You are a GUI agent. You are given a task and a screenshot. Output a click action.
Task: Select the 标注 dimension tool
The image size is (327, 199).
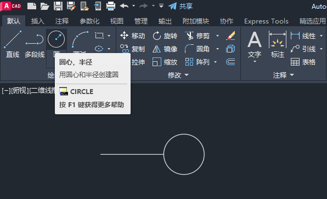[x=278, y=44]
